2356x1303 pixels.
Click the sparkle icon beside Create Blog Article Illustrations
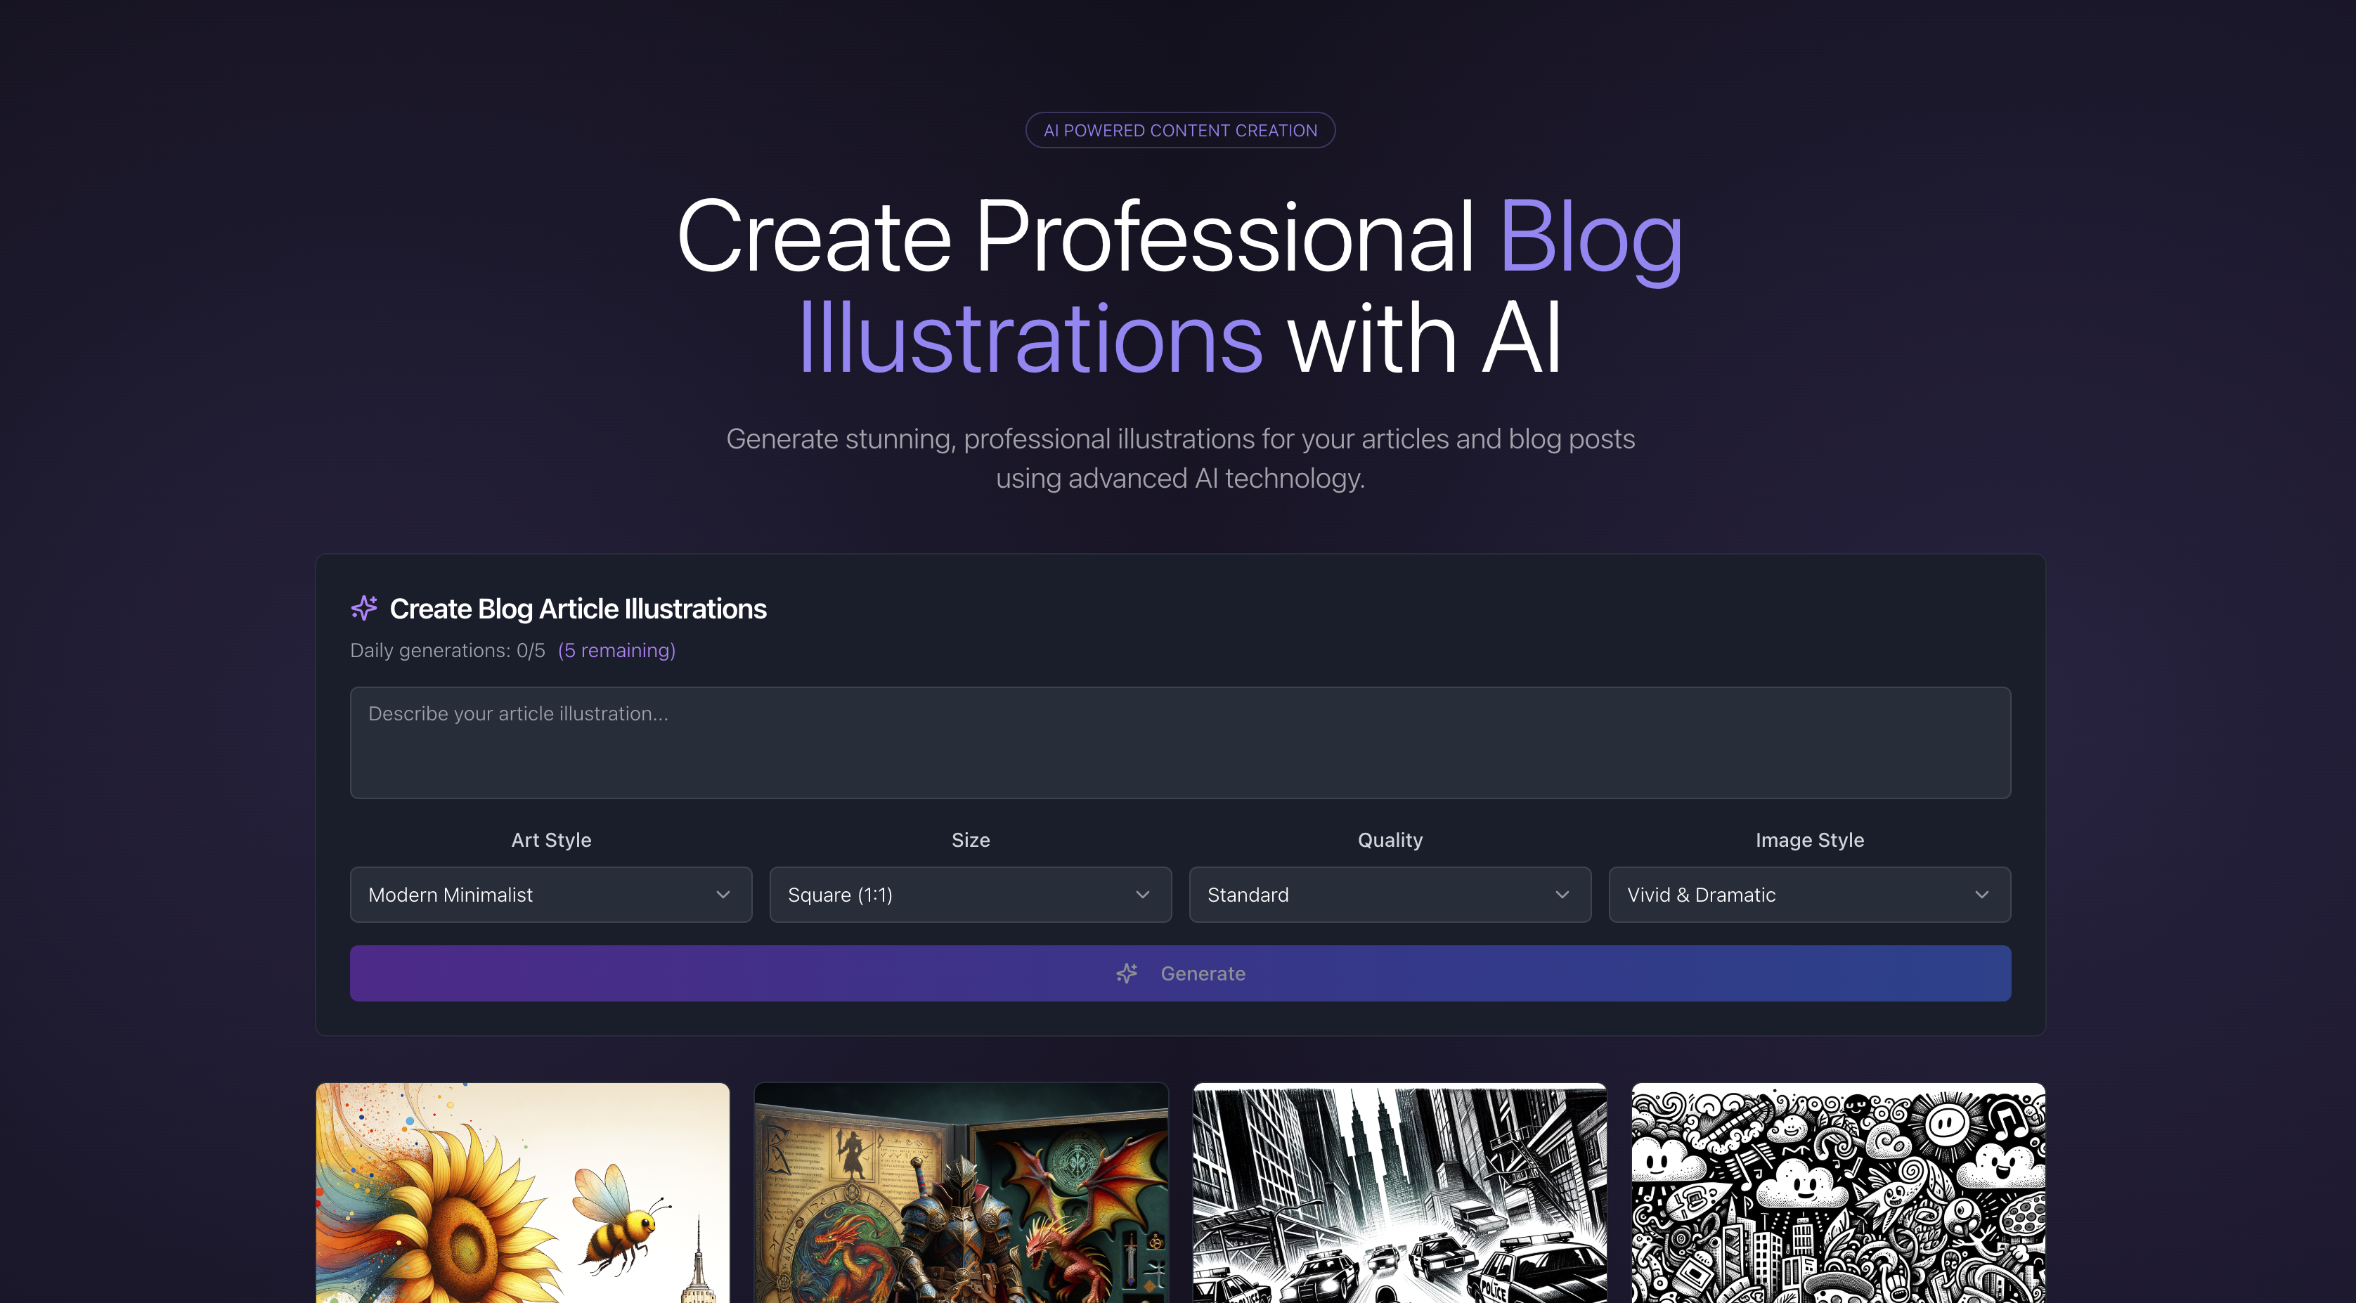pos(364,608)
